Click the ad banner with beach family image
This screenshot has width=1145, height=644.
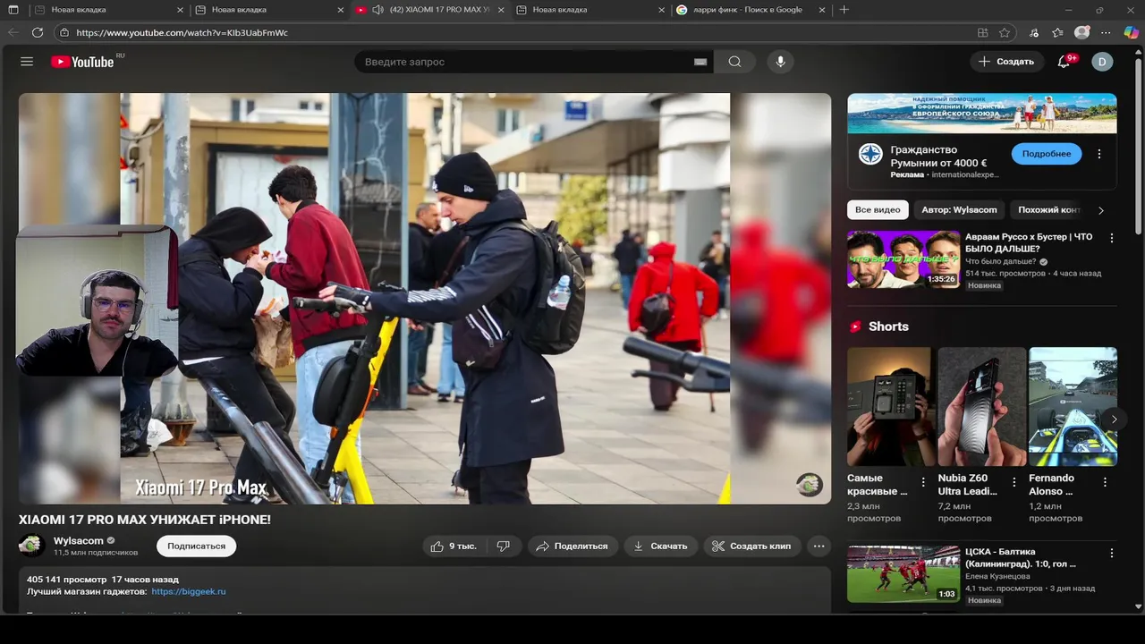(982, 113)
